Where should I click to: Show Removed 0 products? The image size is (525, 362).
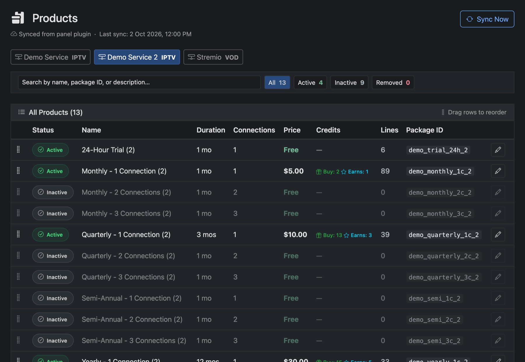(x=393, y=83)
